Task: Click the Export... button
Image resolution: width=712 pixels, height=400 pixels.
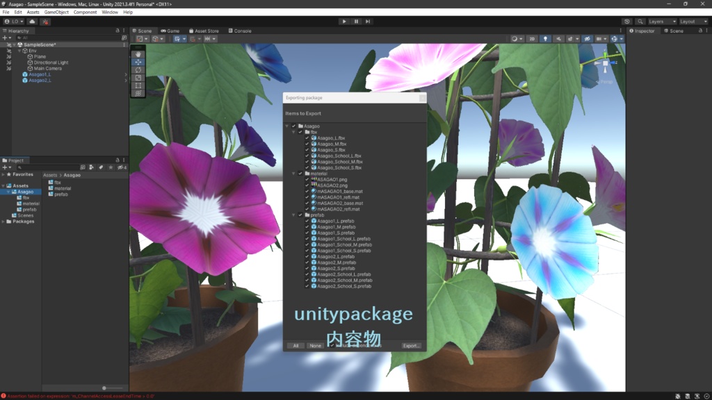Action: pyautogui.click(x=411, y=346)
